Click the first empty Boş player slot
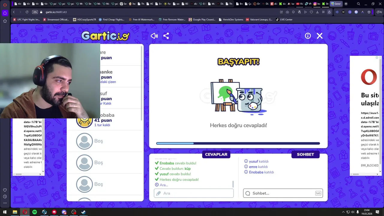This screenshot has width=384, height=216. [105, 141]
